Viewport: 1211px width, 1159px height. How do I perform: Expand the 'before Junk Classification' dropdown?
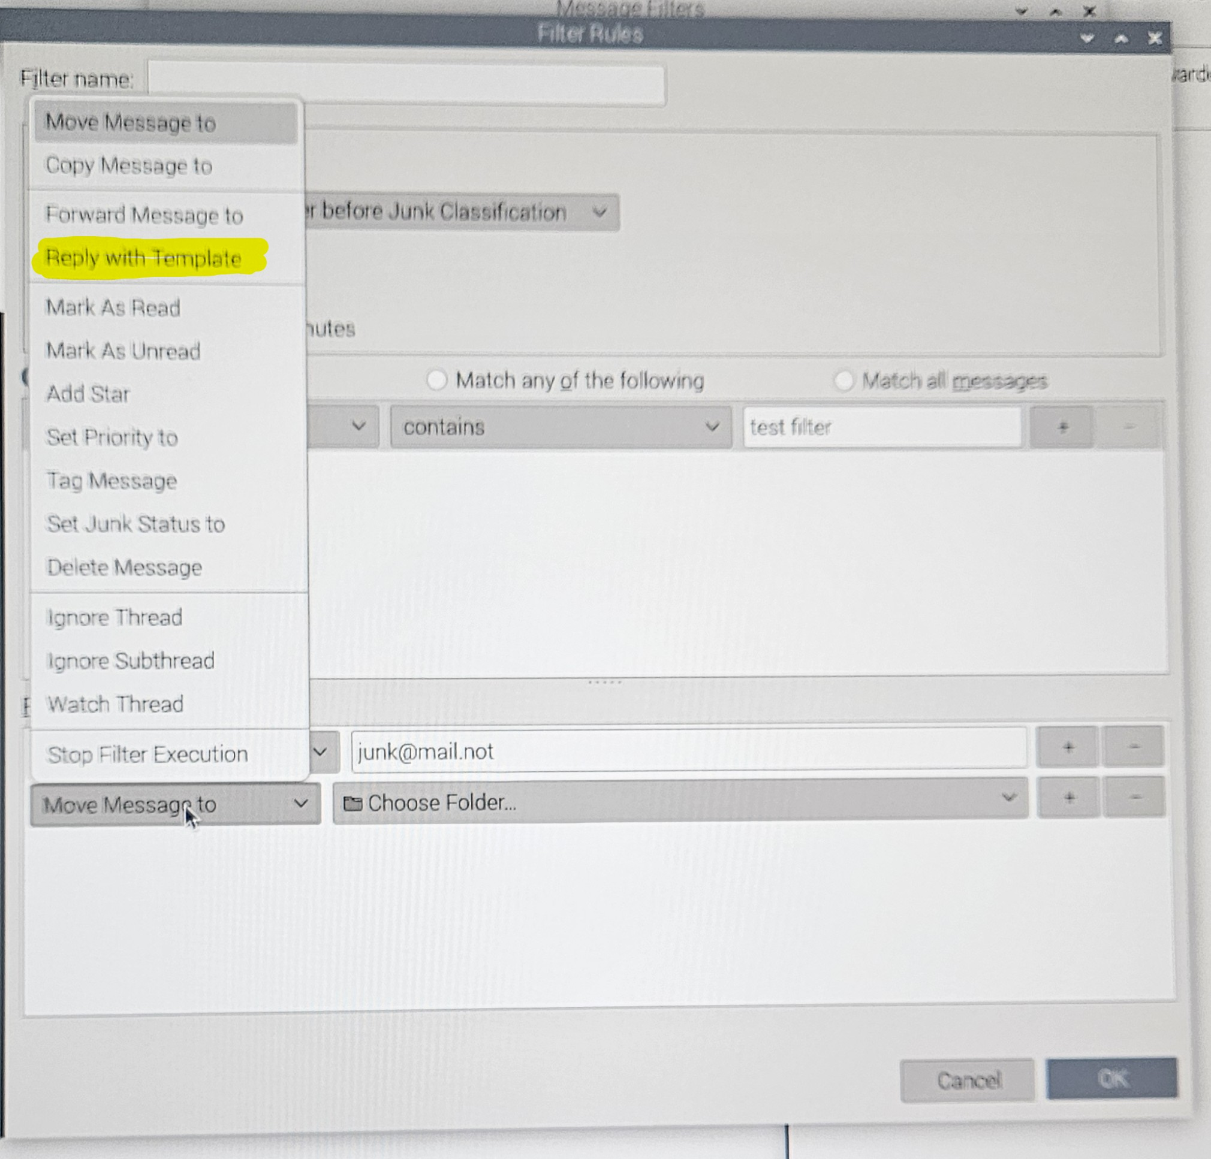point(462,212)
